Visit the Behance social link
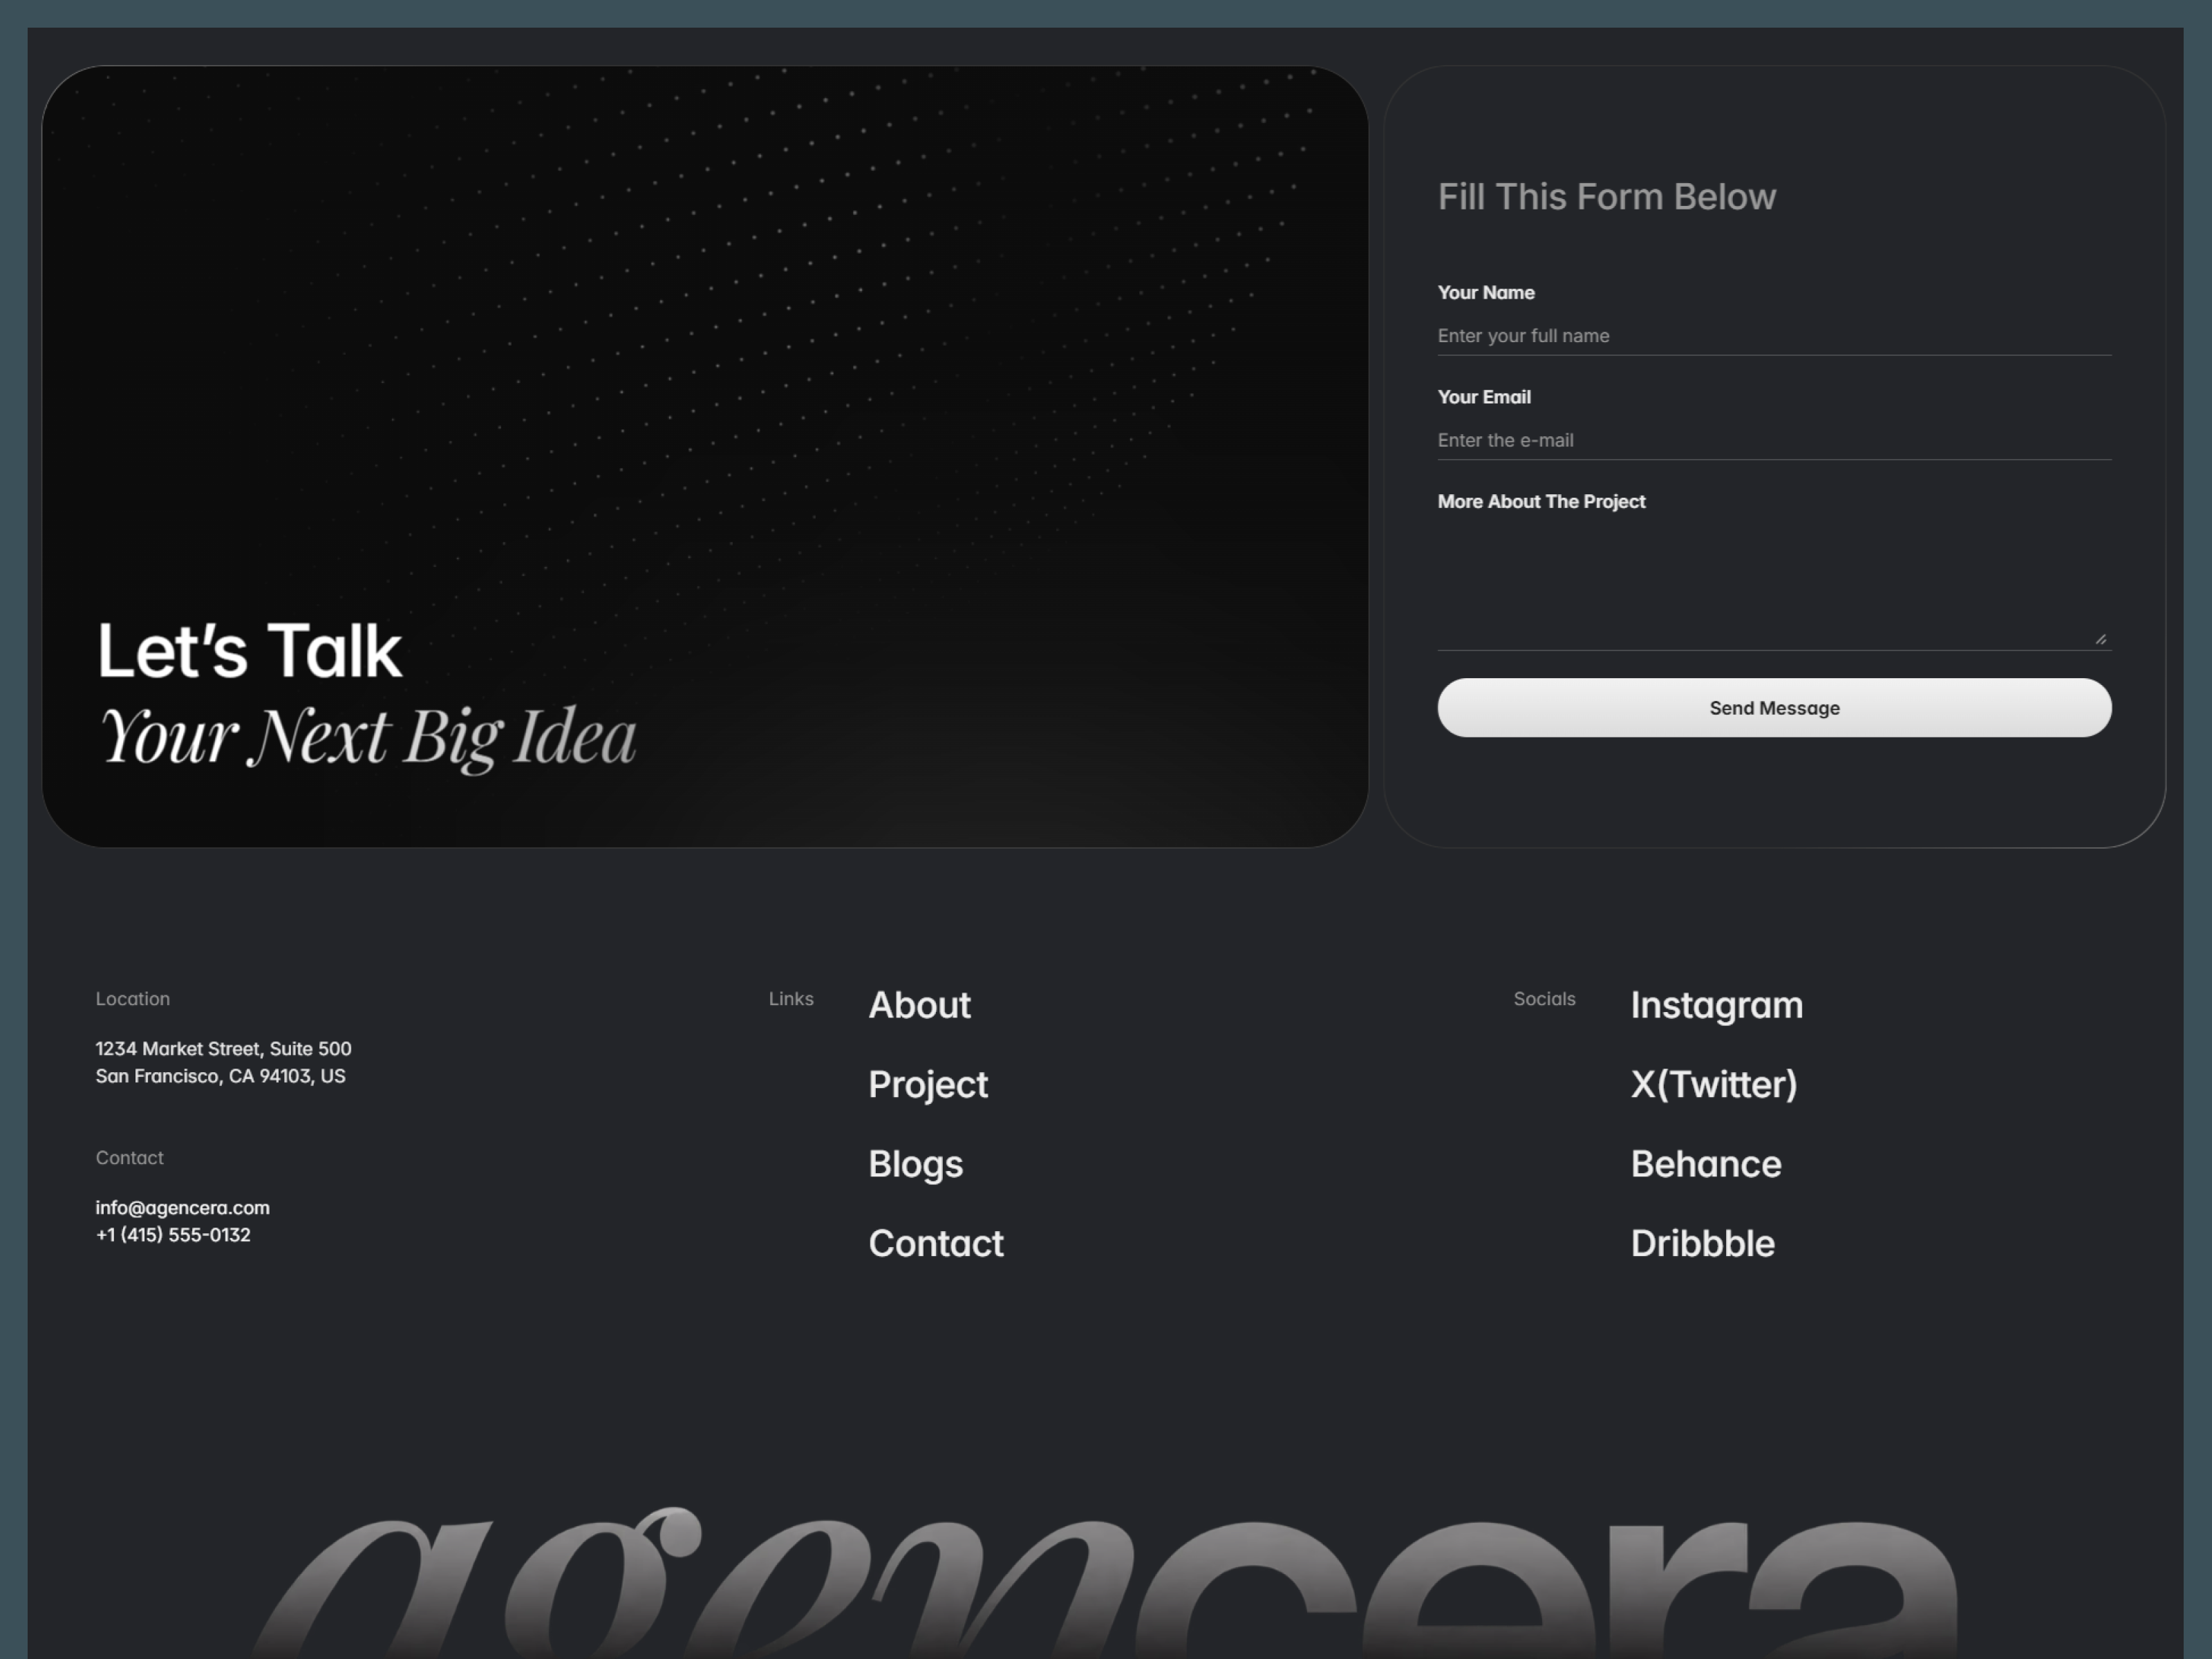The height and width of the screenshot is (1659, 2212). [x=1706, y=1164]
